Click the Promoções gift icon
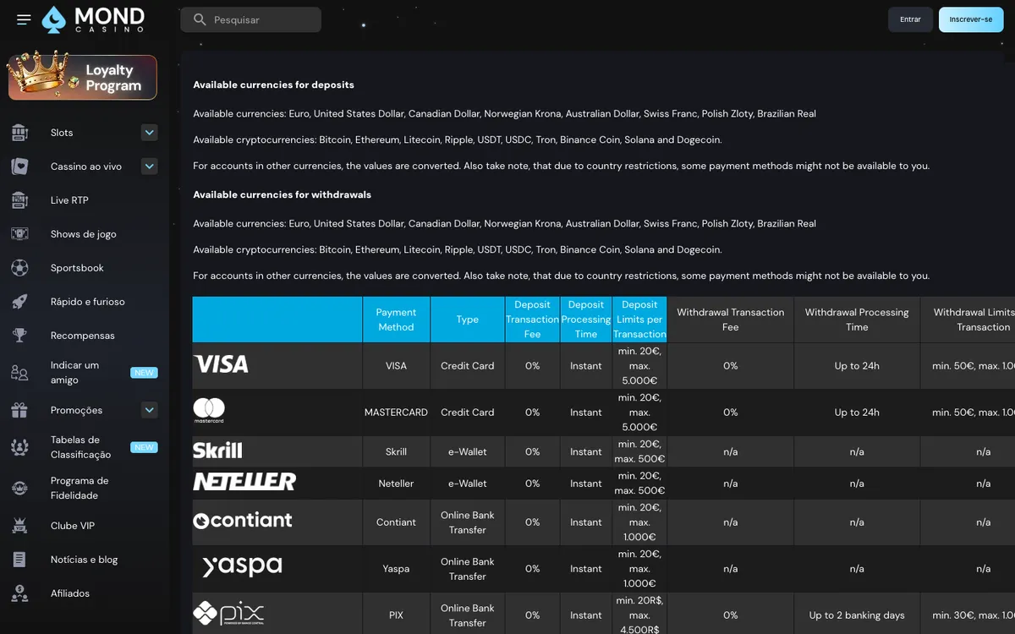The image size is (1015, 634). (19, 410)
